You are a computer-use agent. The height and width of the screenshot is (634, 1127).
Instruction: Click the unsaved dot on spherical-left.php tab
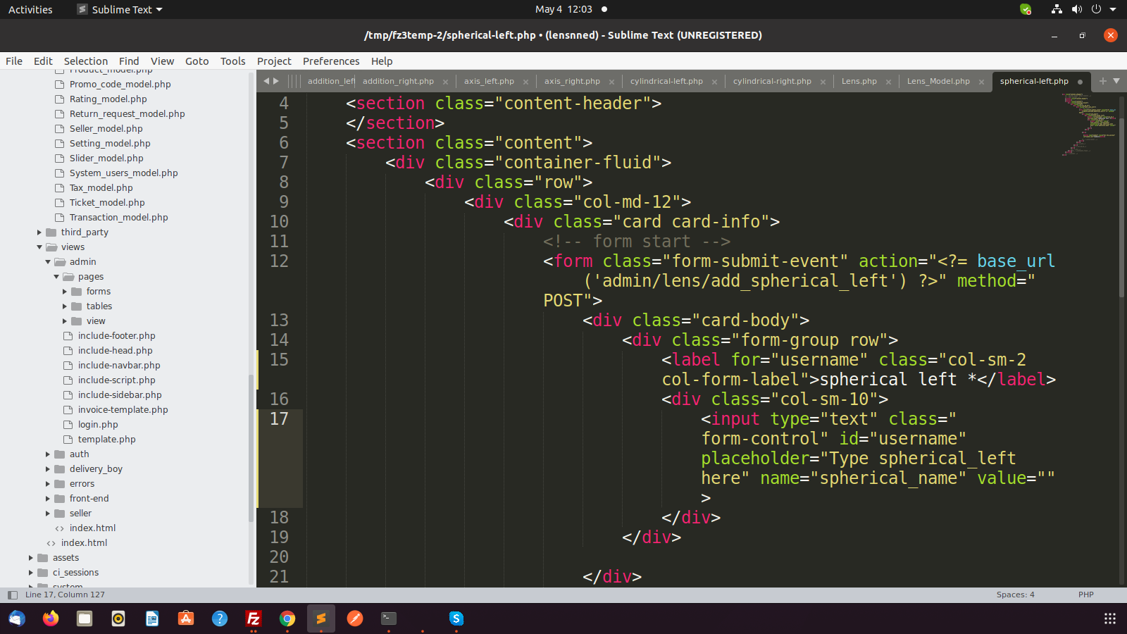click(1080, 82)
